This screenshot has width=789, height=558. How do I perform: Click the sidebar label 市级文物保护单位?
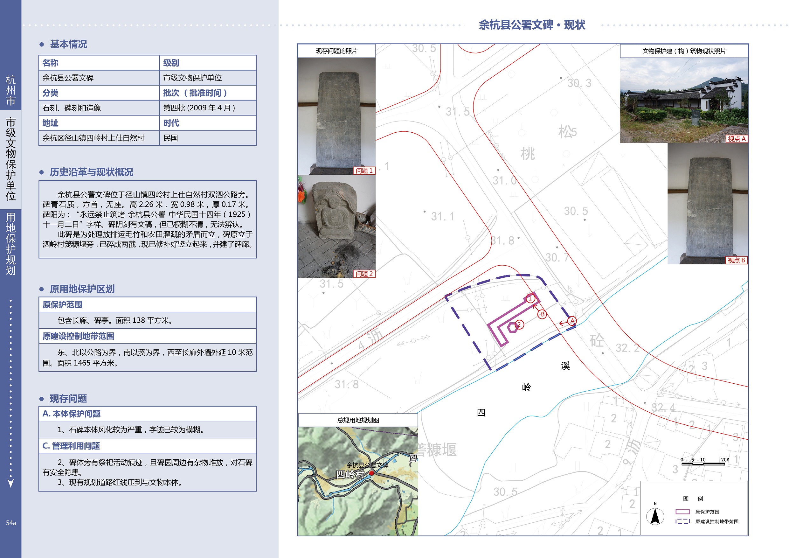click(10, 159)
